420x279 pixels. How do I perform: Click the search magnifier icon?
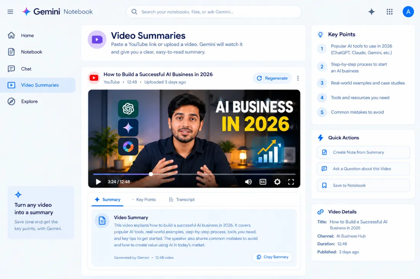[x=134, y=12]
